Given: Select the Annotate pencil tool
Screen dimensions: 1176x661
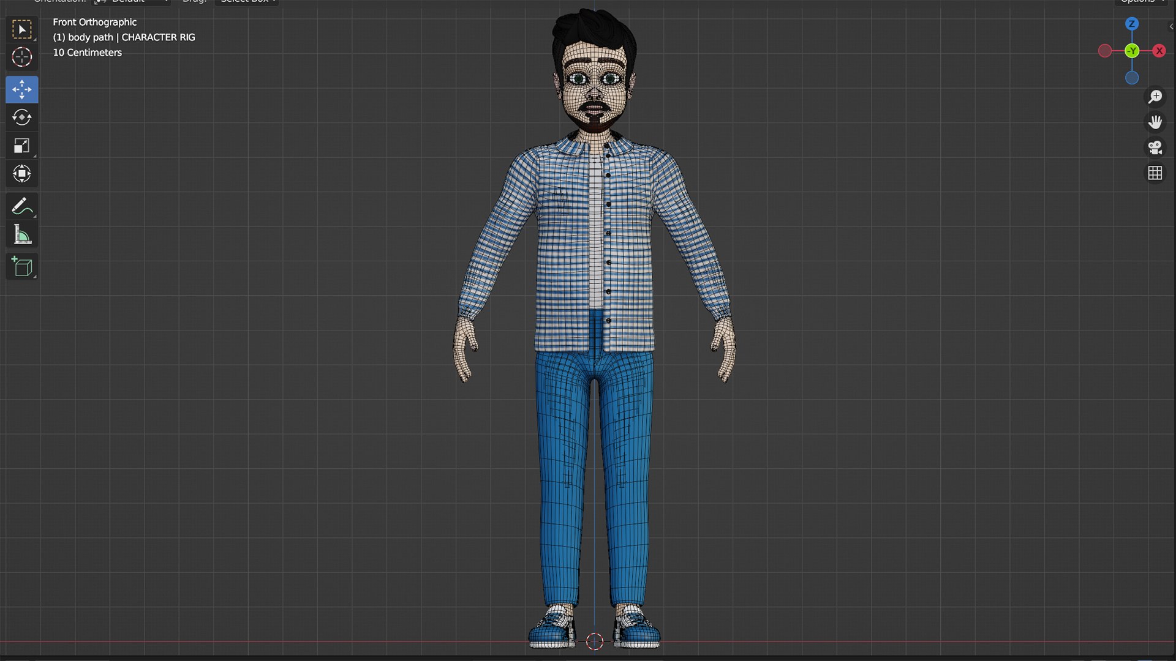Looking at the screenshot, I should [x=22, y=206].
